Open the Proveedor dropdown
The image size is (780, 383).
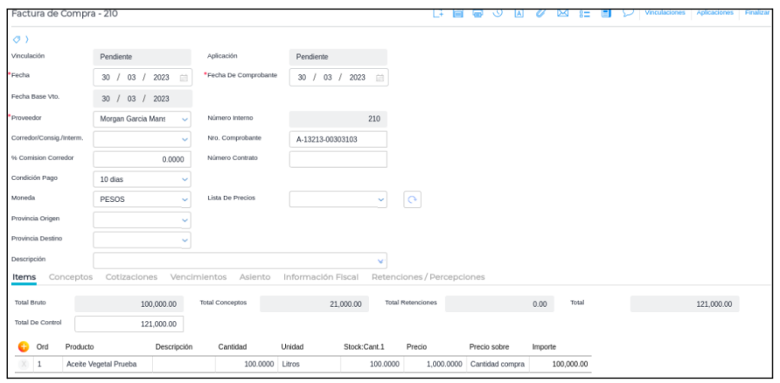tap(185, 120)
